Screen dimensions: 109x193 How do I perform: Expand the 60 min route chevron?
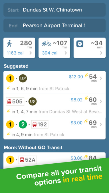(x=101, y=101)
